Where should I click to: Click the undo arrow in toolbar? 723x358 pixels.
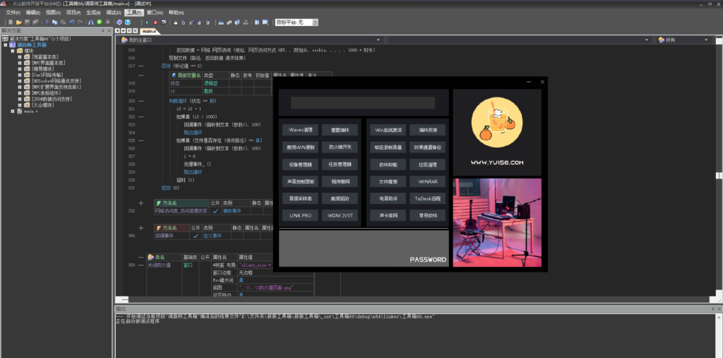[71, 22]
